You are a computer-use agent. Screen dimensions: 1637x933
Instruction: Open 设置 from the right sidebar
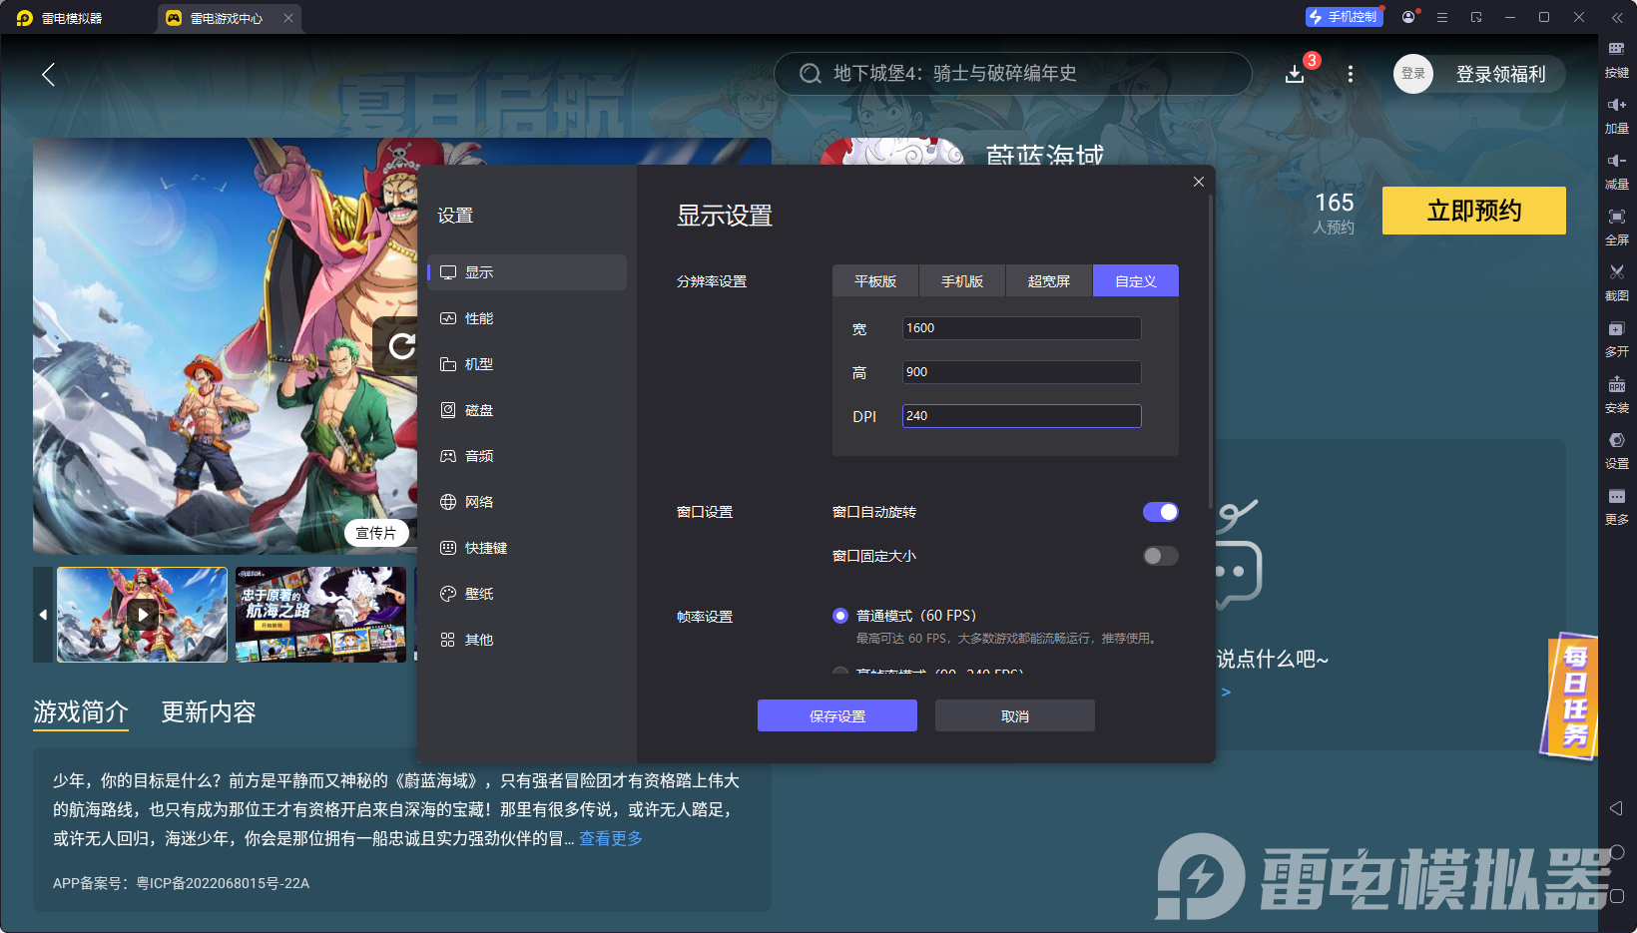click(x=1616, y=450)
